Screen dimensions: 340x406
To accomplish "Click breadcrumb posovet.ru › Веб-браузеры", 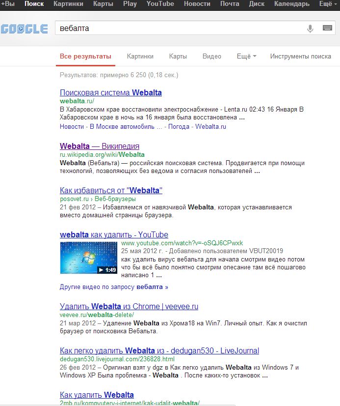I will click(x=98, y=199).
